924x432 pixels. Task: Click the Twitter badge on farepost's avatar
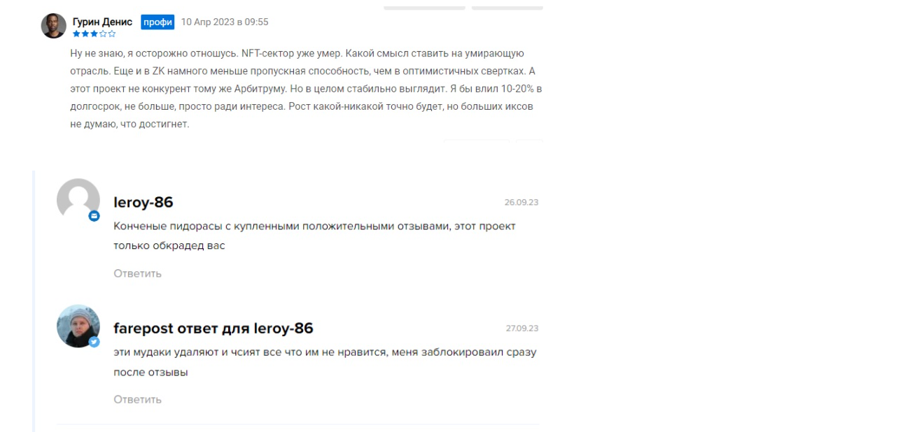[x=94, y=342]
